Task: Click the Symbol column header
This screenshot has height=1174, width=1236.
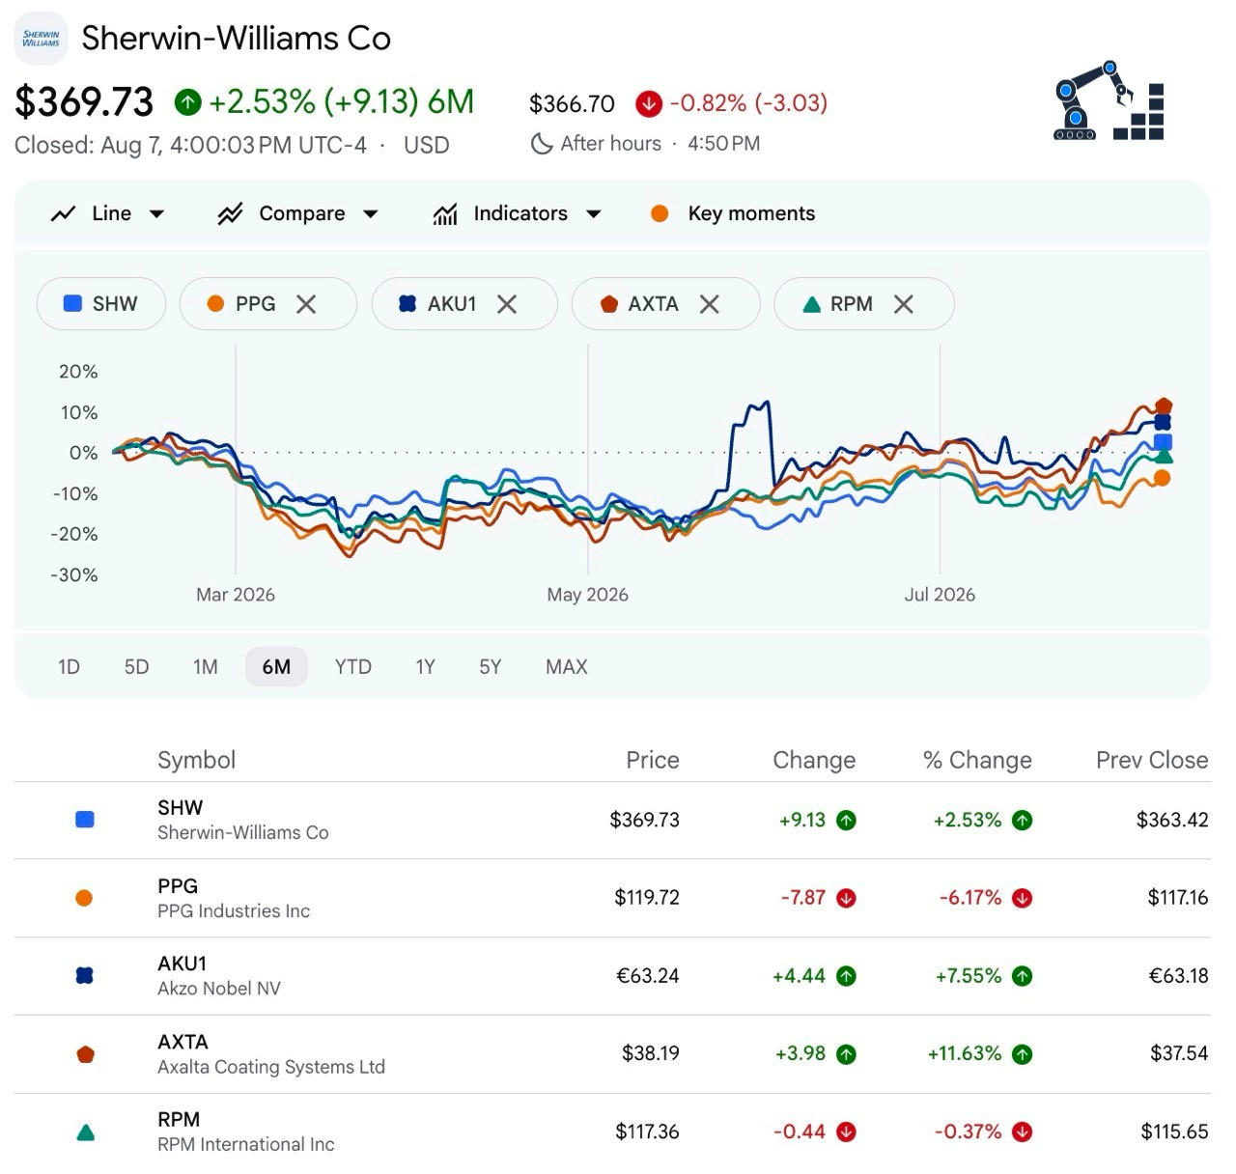Action: [x=196, y=760]
